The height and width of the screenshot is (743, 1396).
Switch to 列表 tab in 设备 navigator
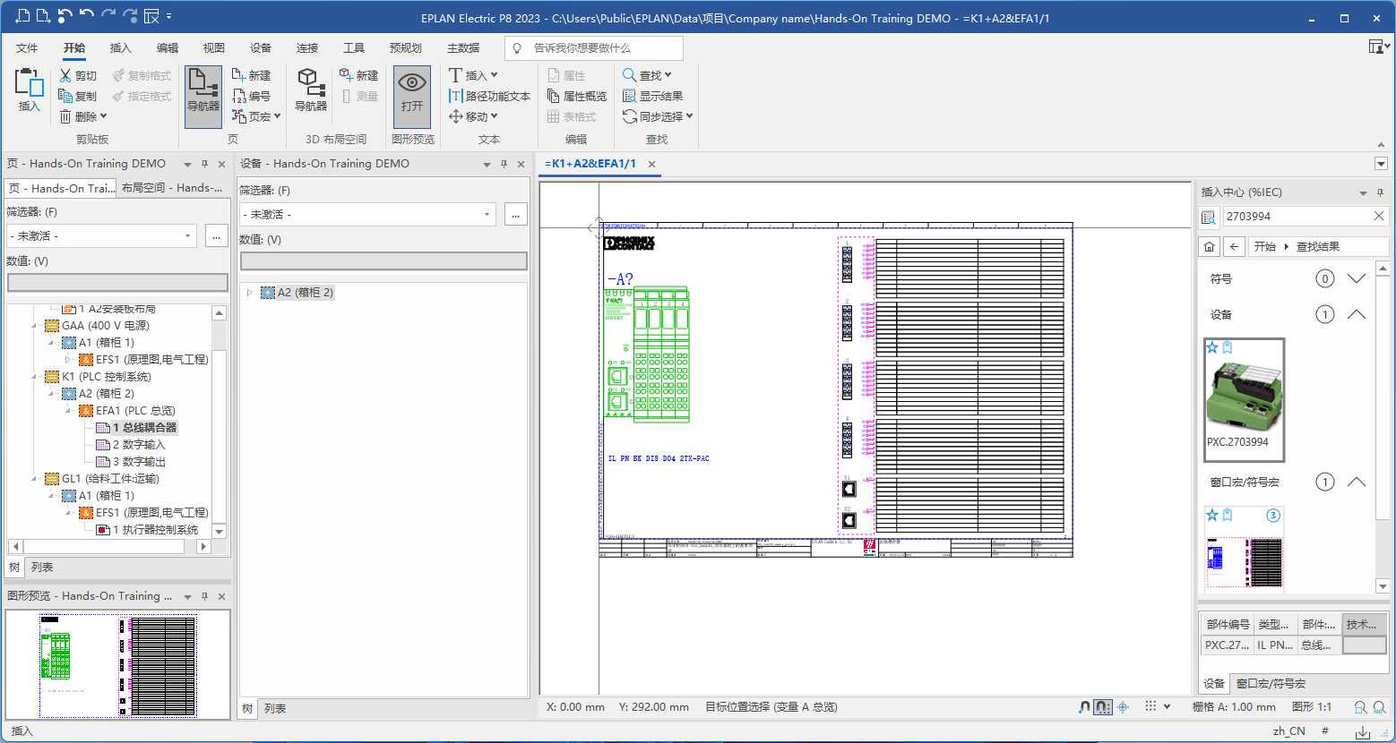pyautogui.click(x=275, y=709)
